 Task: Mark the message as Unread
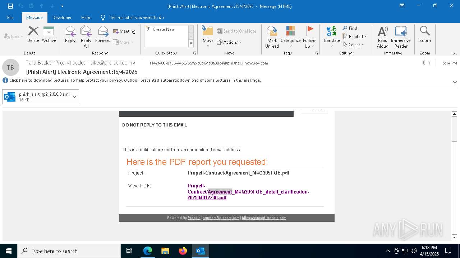[x=272, y=37]
